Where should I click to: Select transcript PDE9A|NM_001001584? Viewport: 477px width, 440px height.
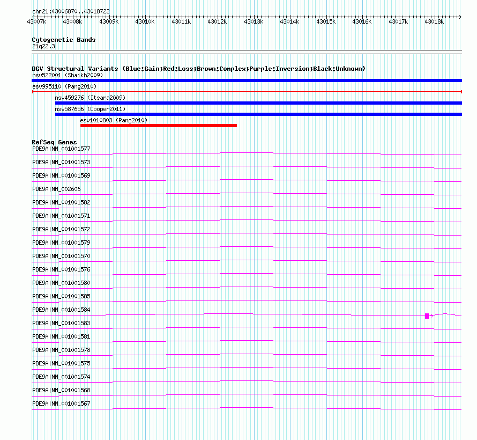point(61,310)
